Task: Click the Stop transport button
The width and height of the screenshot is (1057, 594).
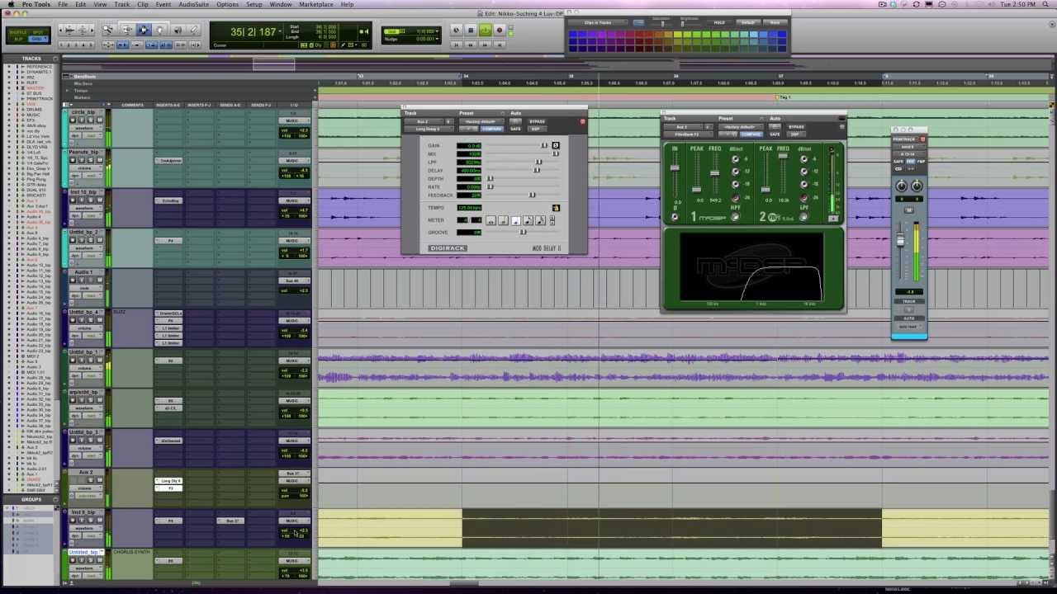Action: pos(471,31)
